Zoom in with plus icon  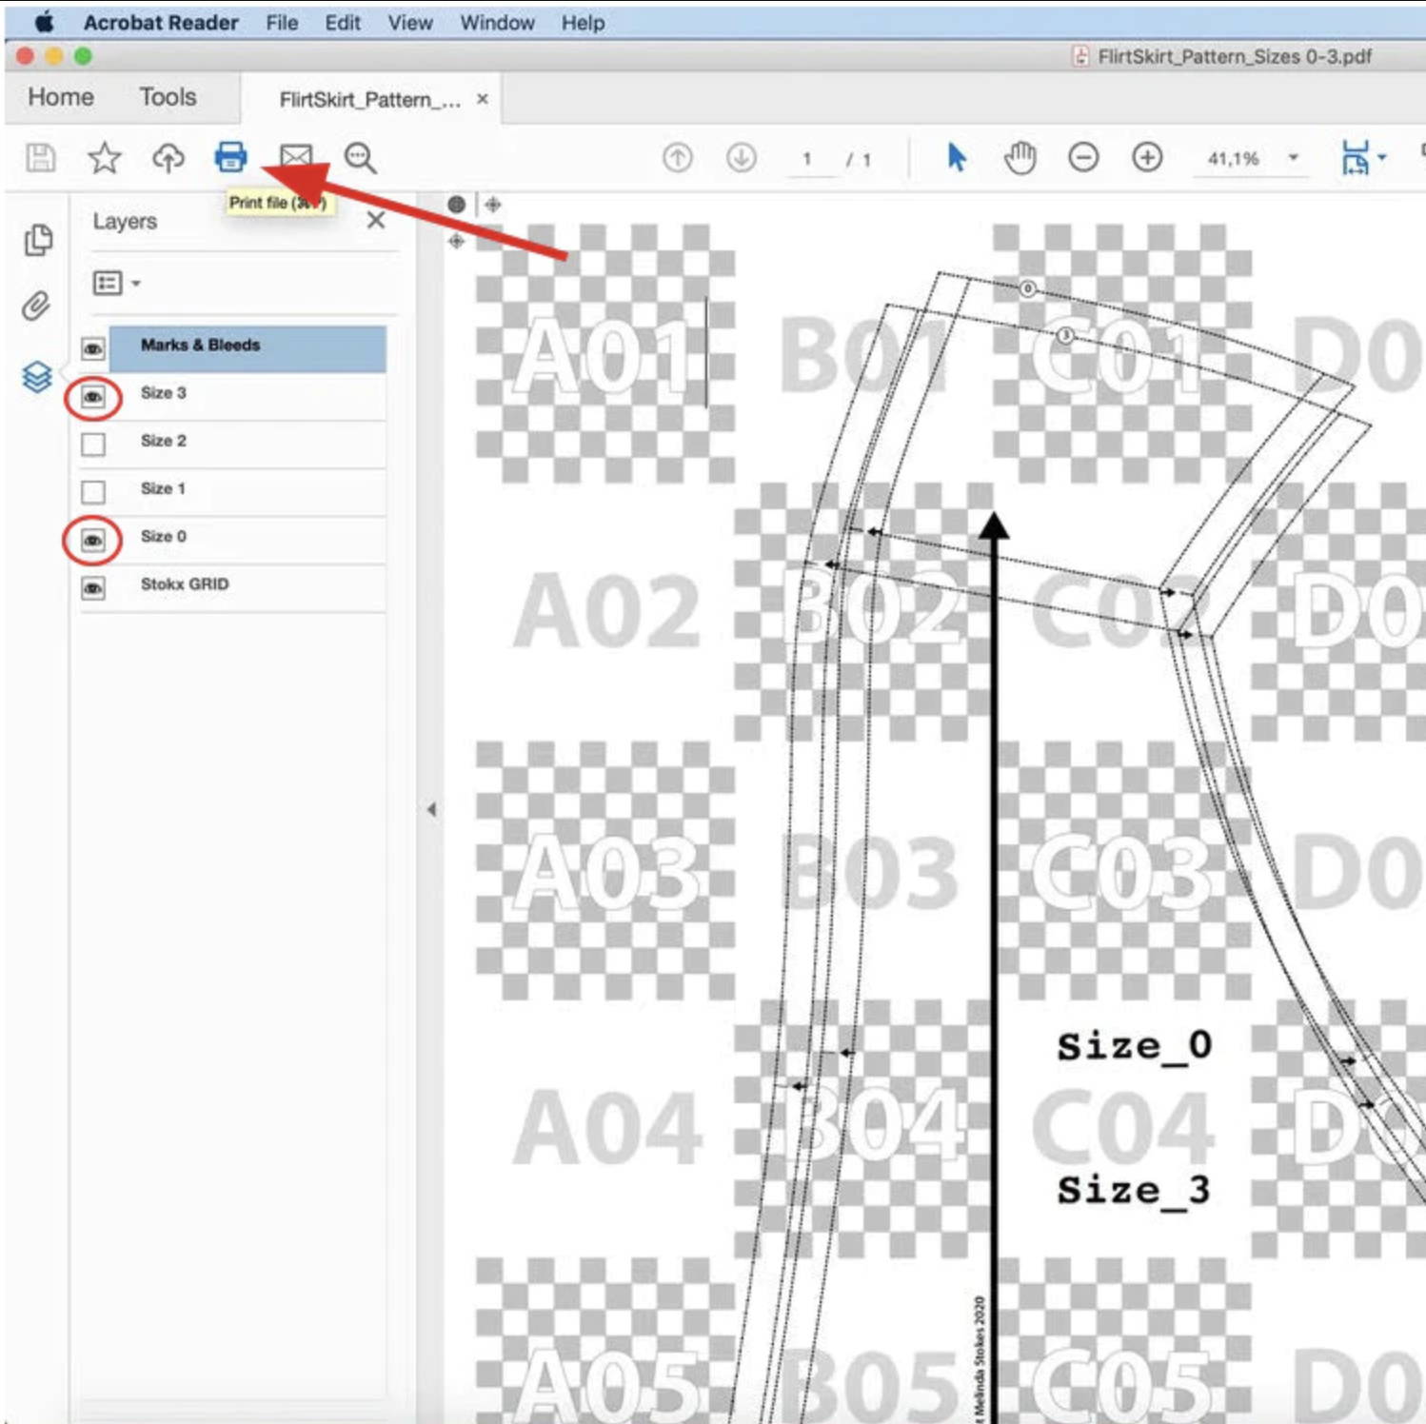1147,157
